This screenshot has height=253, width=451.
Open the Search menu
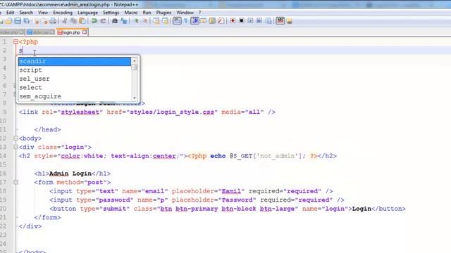pyautogui.click(x=26, y=13)
